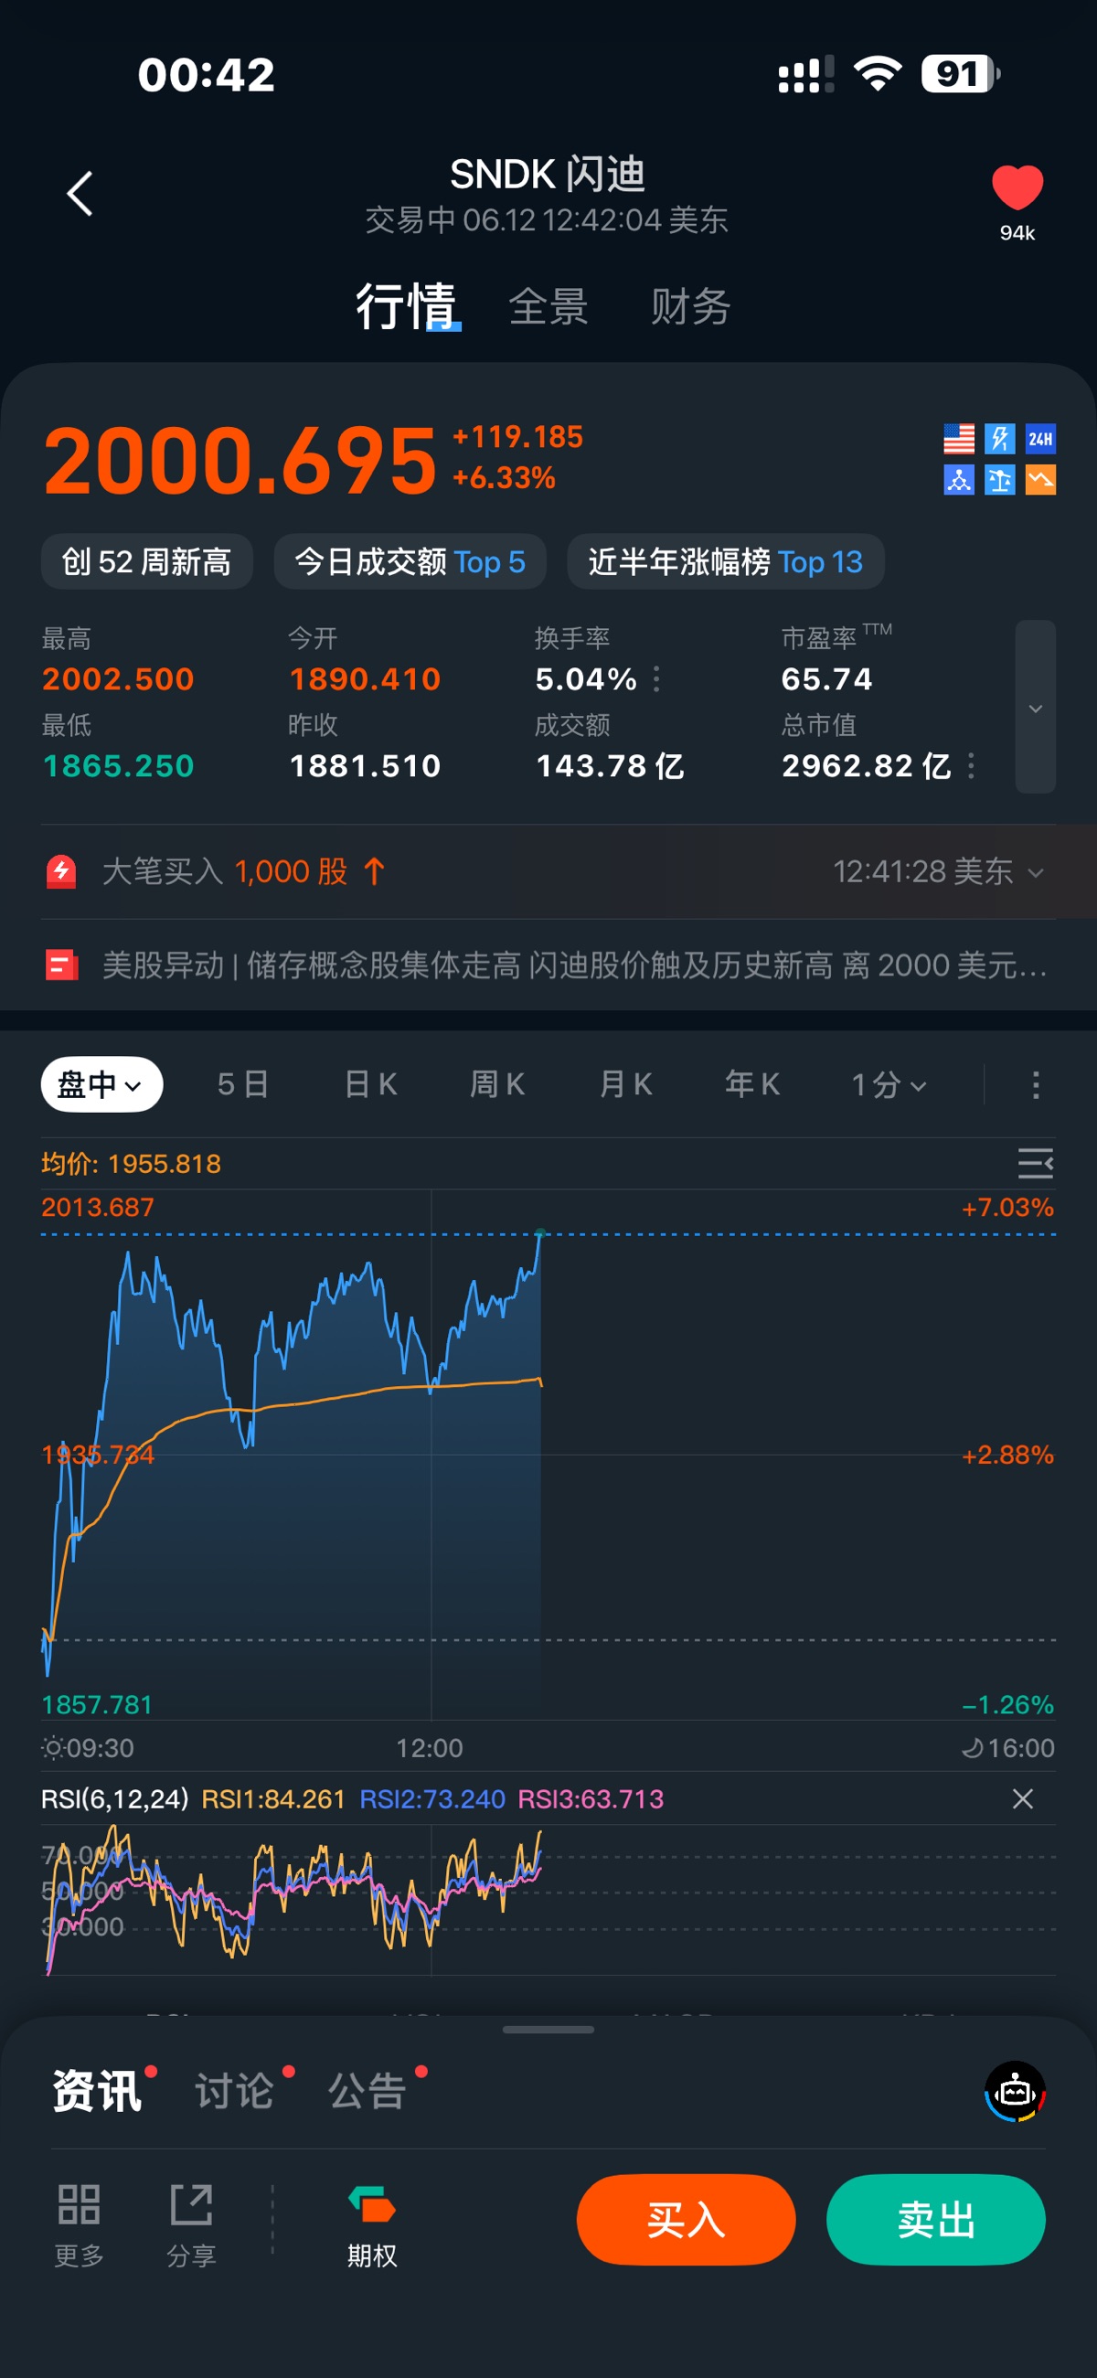Screen dimensions: 1097x2378
Task: Switch to the 全景 tab
Action: coord(548,306)
